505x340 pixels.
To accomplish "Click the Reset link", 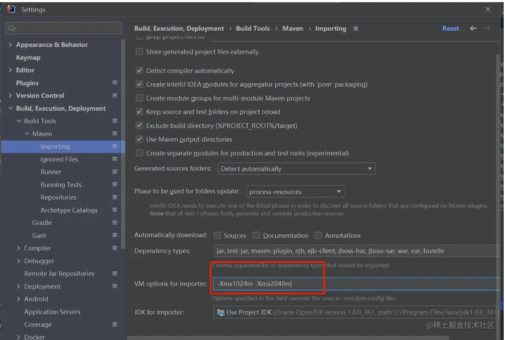I will (450, 28).
